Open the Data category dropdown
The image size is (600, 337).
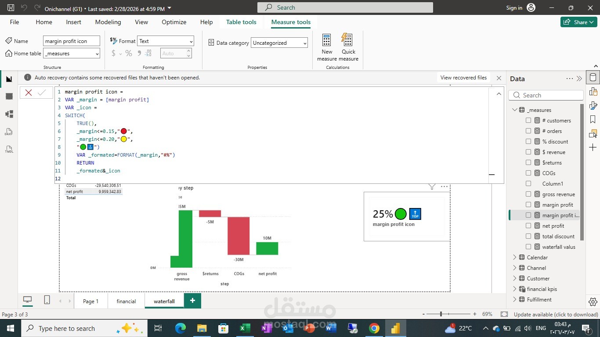279,43
